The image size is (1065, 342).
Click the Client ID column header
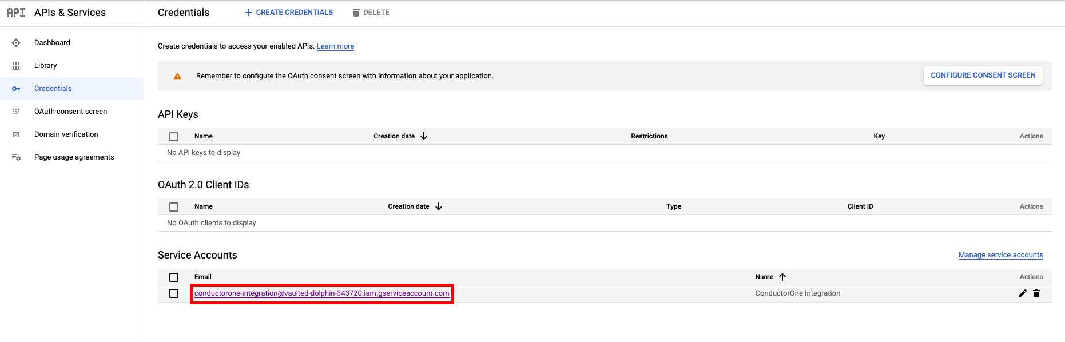pyautogui.click(x=860, y=206)
